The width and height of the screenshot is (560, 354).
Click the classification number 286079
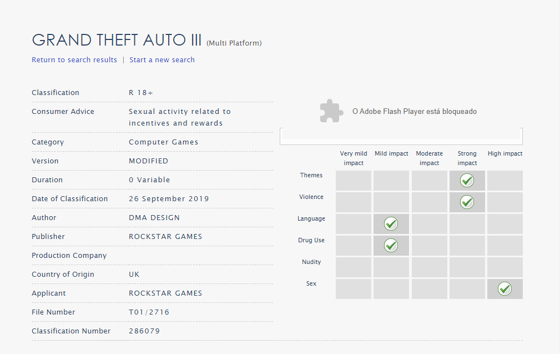pyautogui.click(x=144, y=331)
